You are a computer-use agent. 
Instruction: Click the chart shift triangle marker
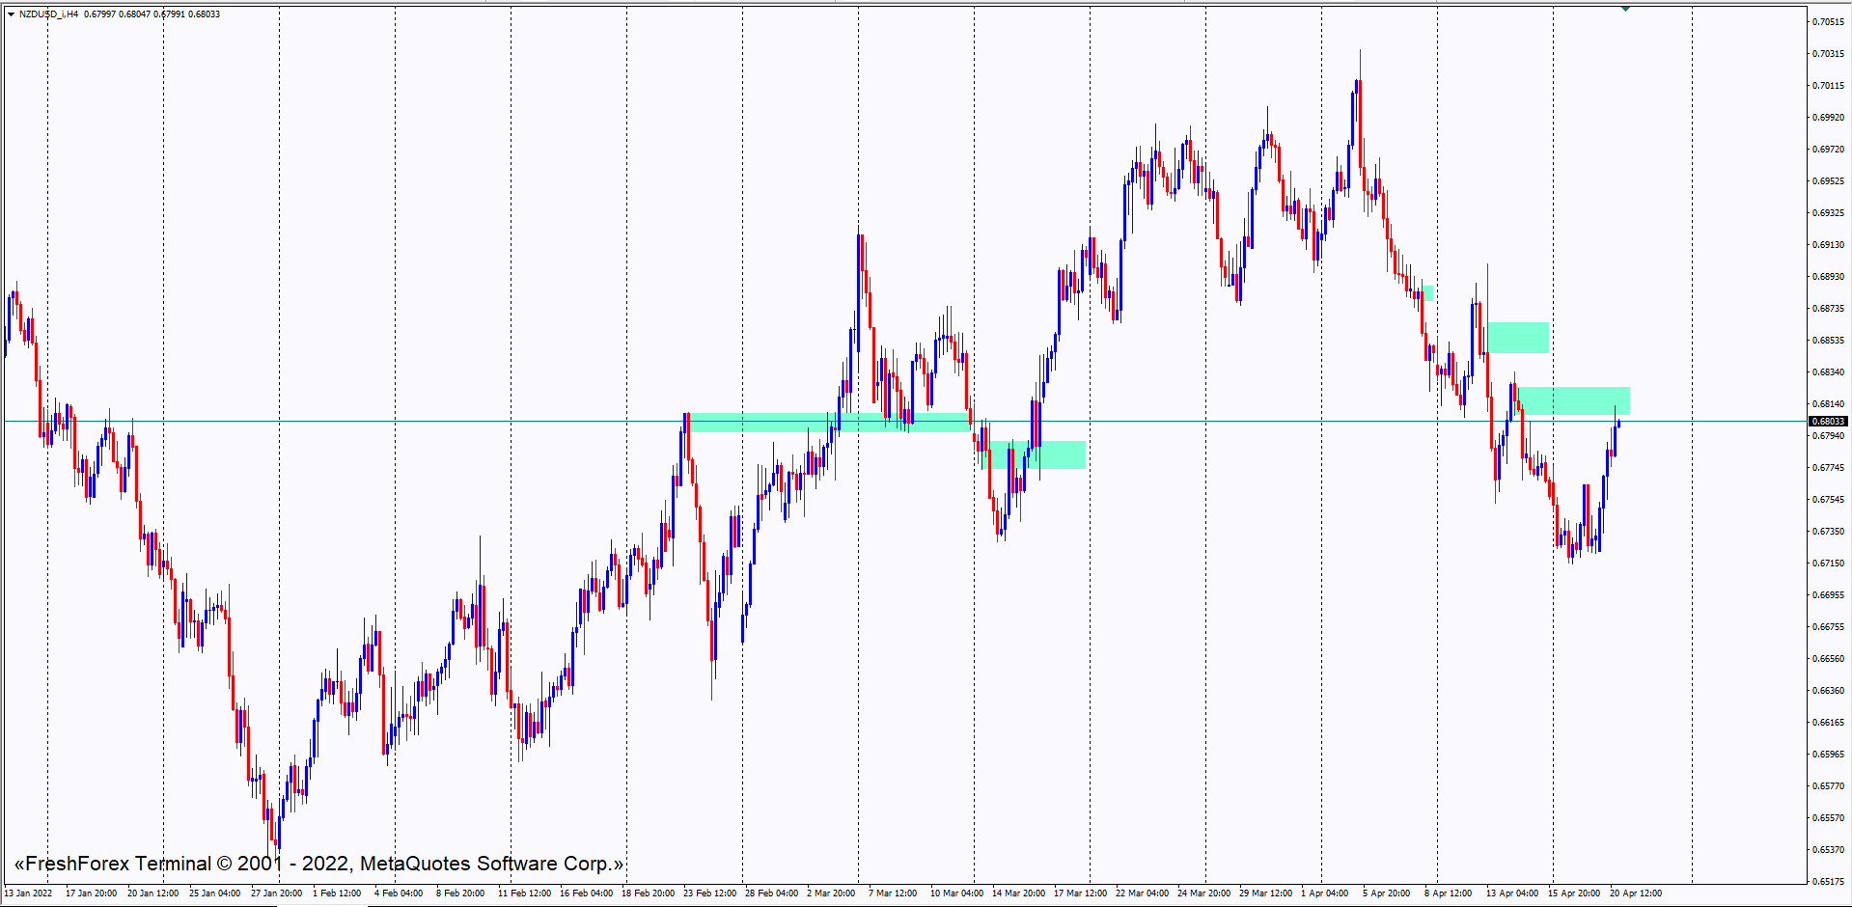[1625, 9]
